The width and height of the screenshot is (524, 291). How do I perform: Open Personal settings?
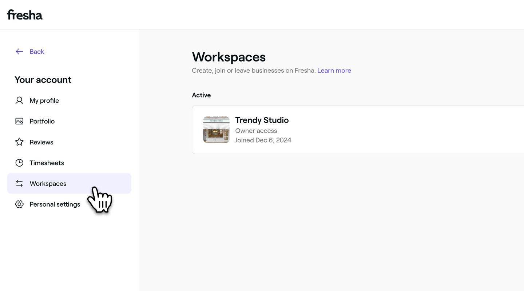(55, 204)
